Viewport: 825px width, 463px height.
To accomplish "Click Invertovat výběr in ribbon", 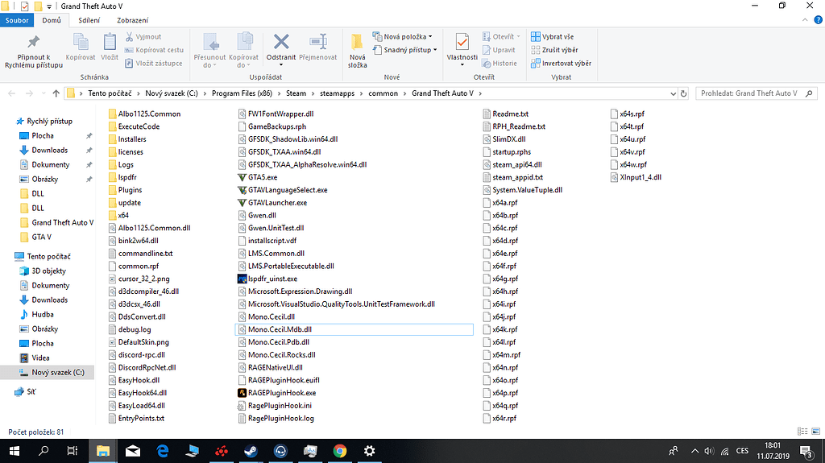I will click(561, 63).
